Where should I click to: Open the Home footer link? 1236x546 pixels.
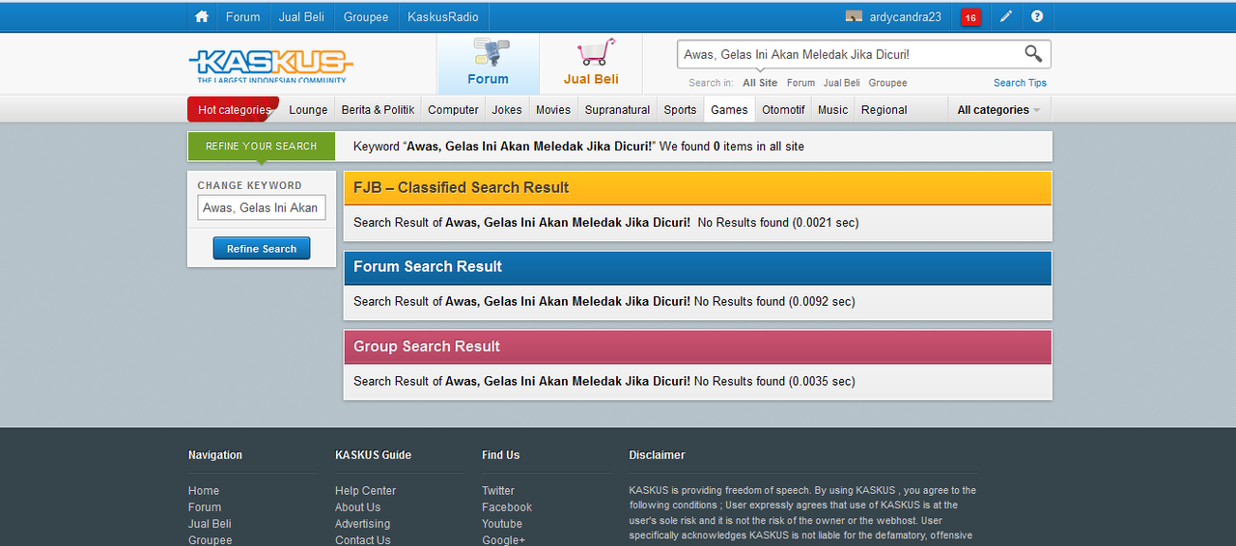(x=204, y=491)
